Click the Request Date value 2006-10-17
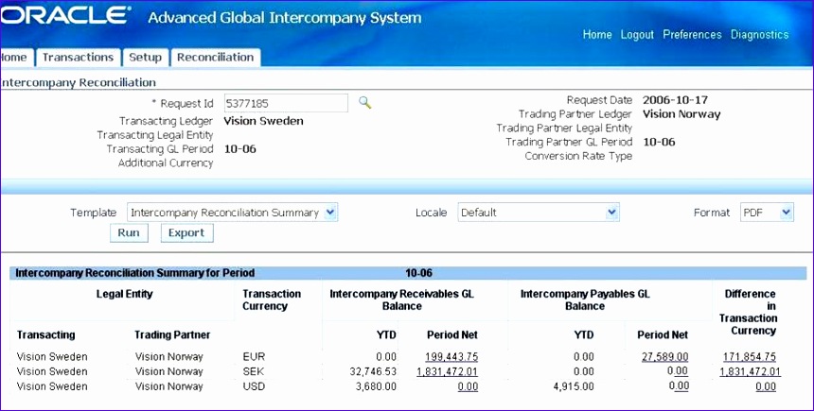 pyautogui.click(x=676, y=100)
